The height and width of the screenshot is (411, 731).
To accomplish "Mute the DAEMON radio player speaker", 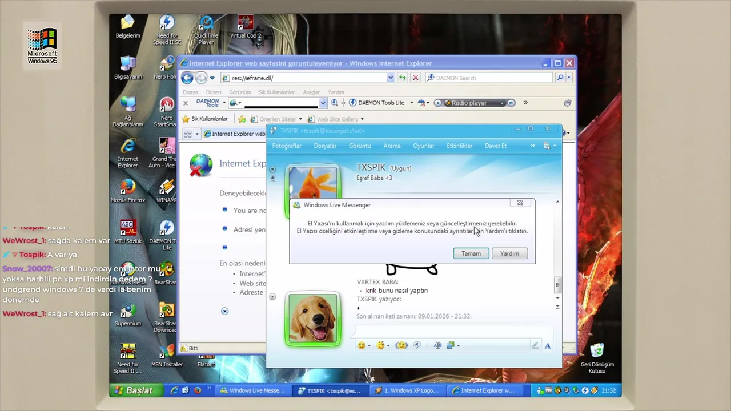I will point(511,103).
